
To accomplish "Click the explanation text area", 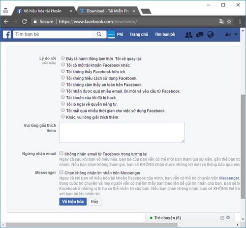I will (x=122, y=132).
